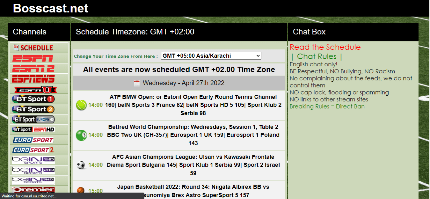The image size is (430, 199).
Task: Open beIN Sports 1HD channel
Action: [x=33, y=160]
